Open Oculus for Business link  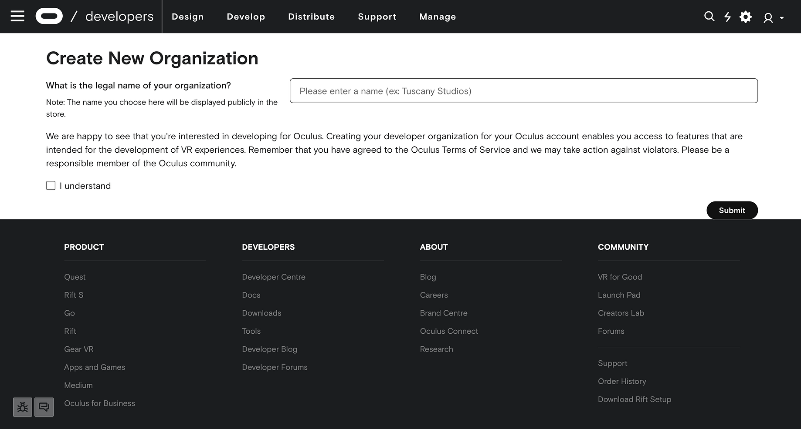(100, 403)
